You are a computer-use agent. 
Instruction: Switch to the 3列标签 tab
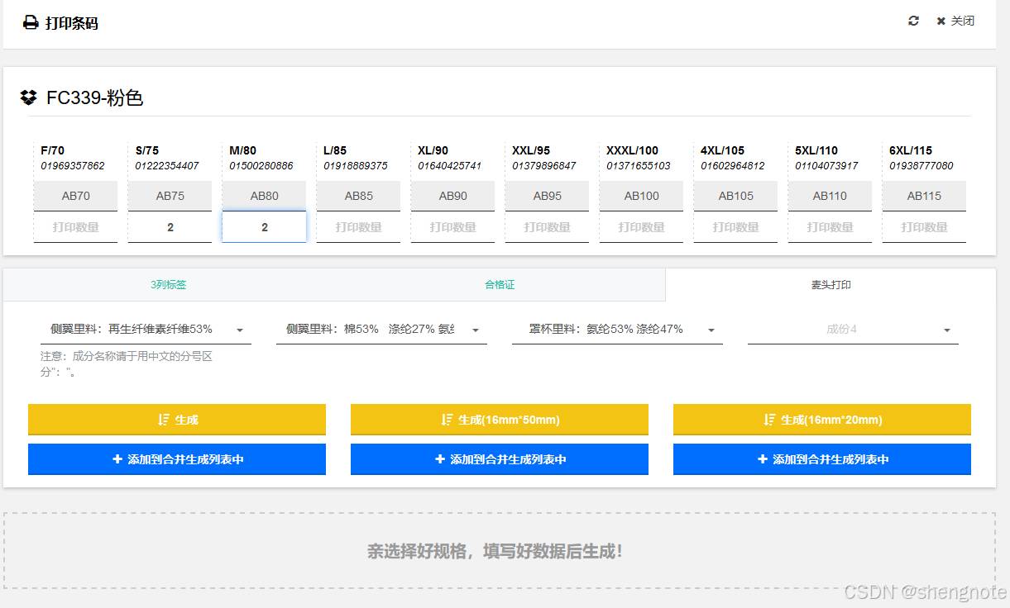coord(168,285)
